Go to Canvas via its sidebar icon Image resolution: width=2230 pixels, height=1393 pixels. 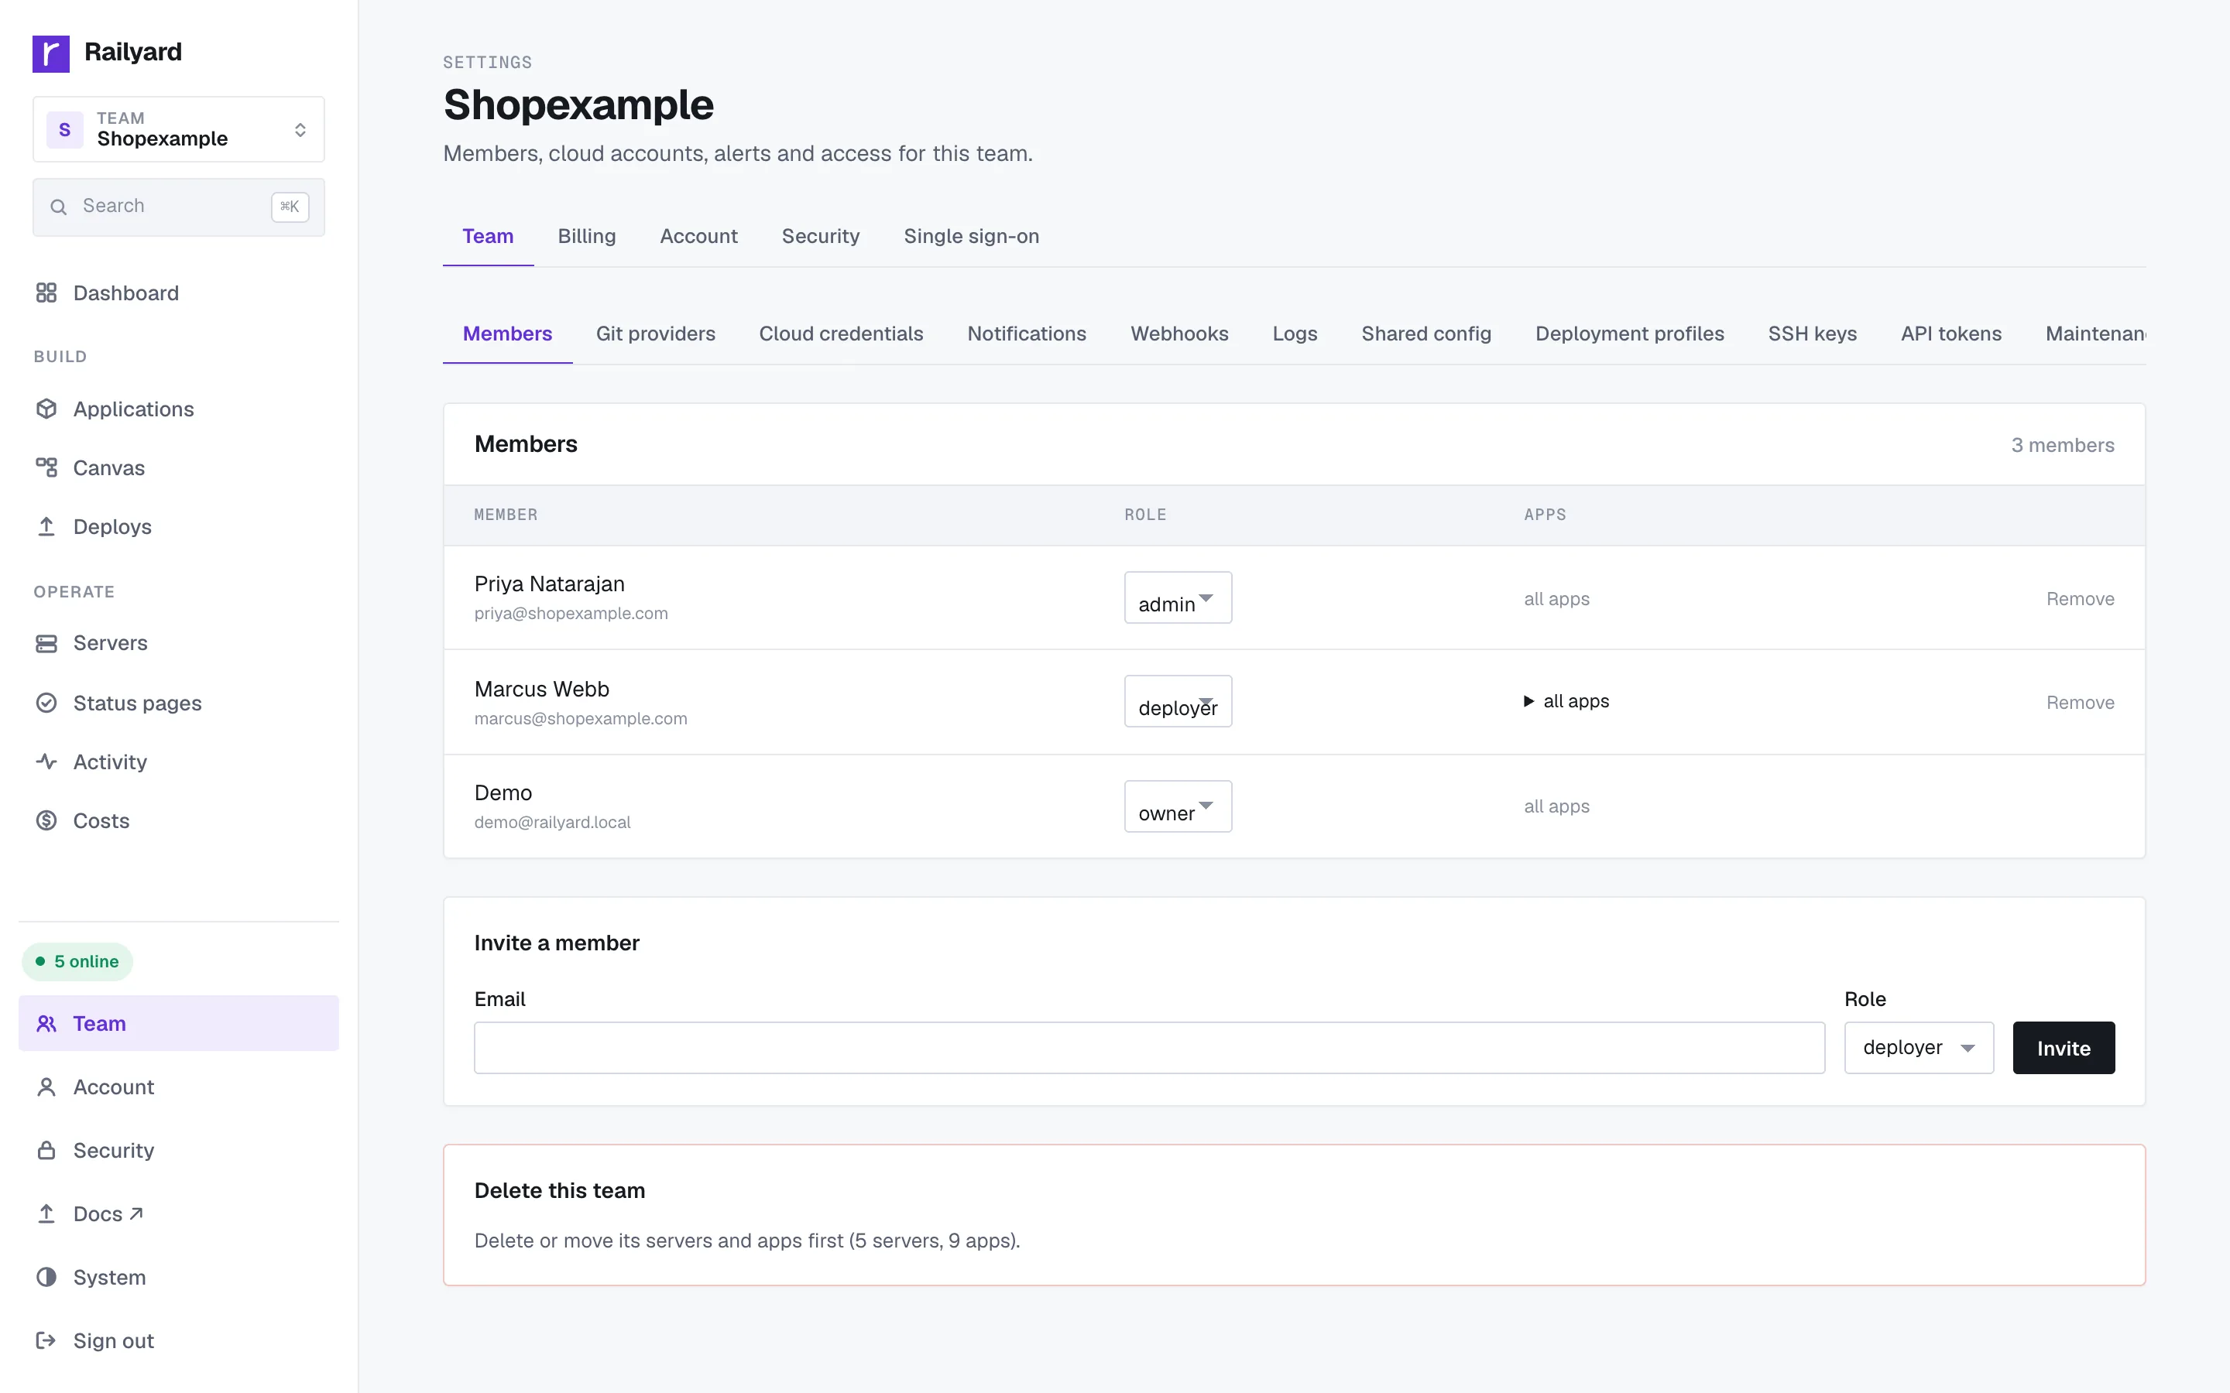point(46,468)
